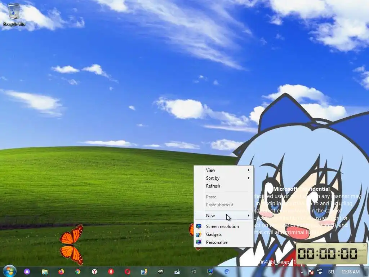Image resolution: width=369 pixels, height=277 pixels.
Task: Open the Action Center flag tray icon
Action: (311, 272)
